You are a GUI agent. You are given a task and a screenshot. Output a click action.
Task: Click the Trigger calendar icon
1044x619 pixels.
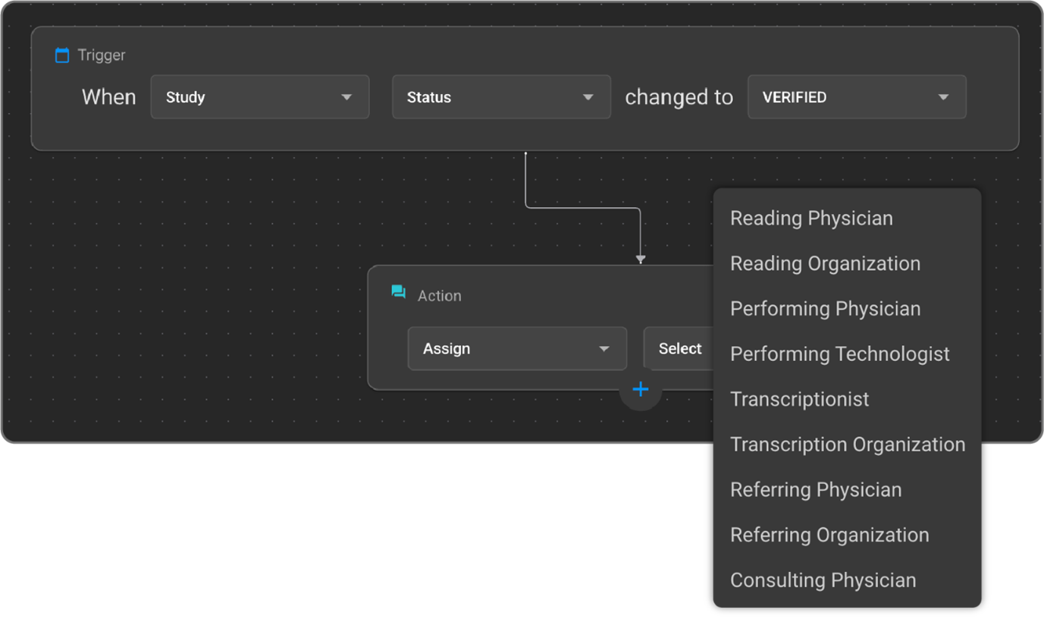pyautogui.click(x=62, y=55)
